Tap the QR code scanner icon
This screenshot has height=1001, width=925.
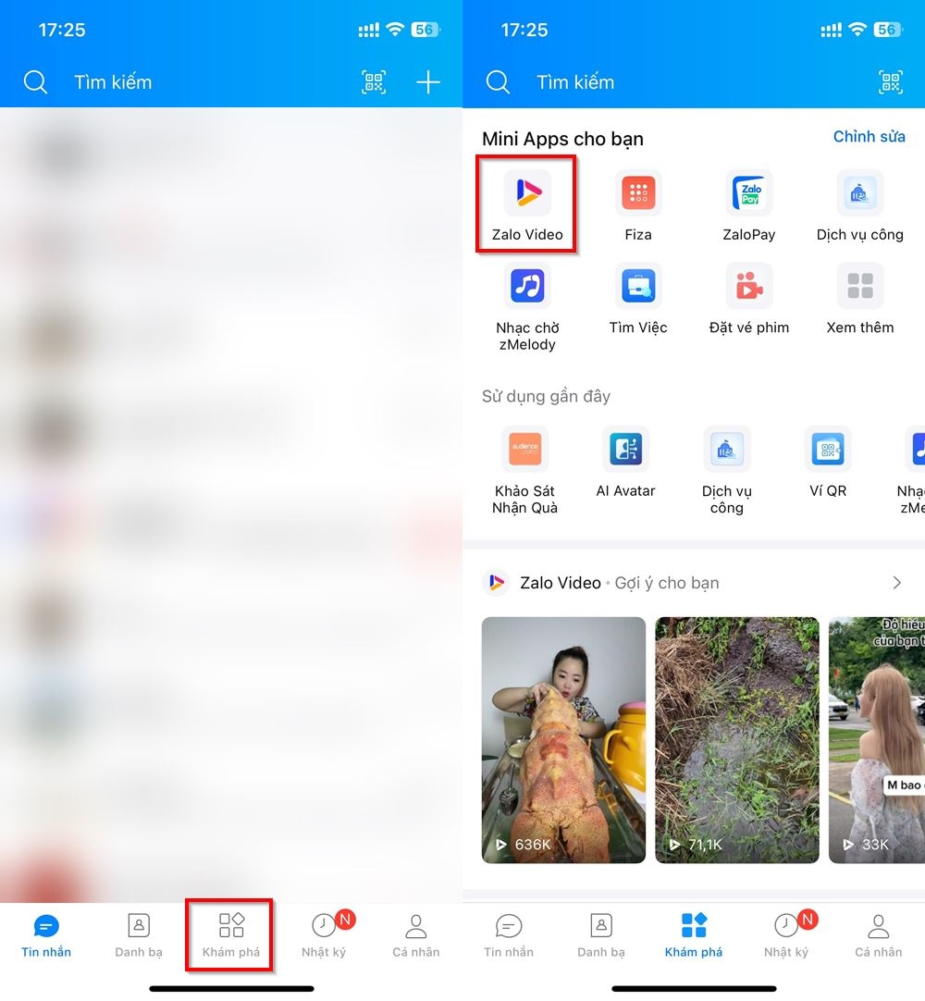(x=890, y=81)
